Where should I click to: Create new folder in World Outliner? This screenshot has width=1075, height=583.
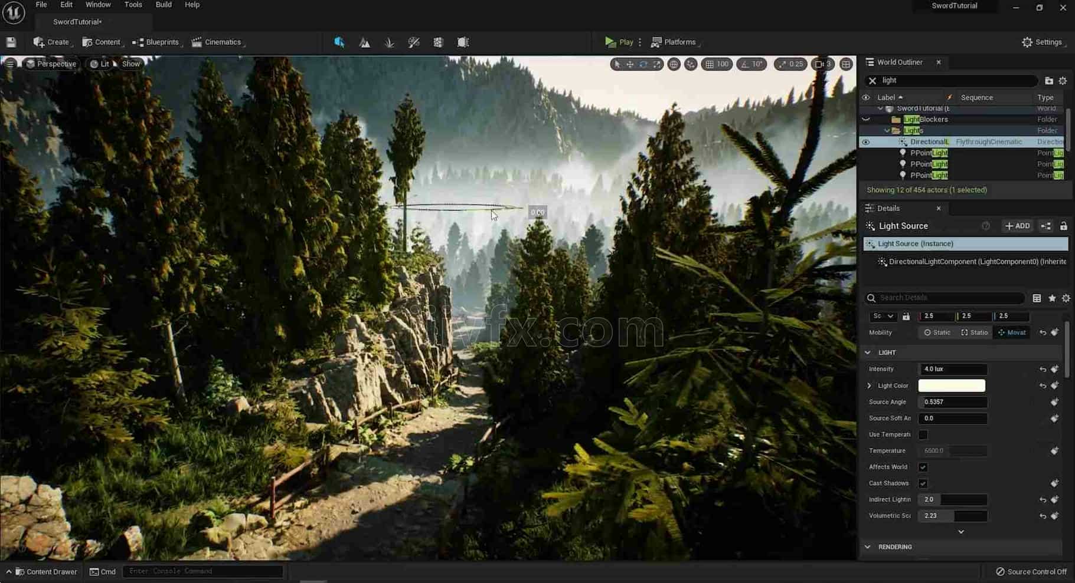click(x=1049, y=81)
